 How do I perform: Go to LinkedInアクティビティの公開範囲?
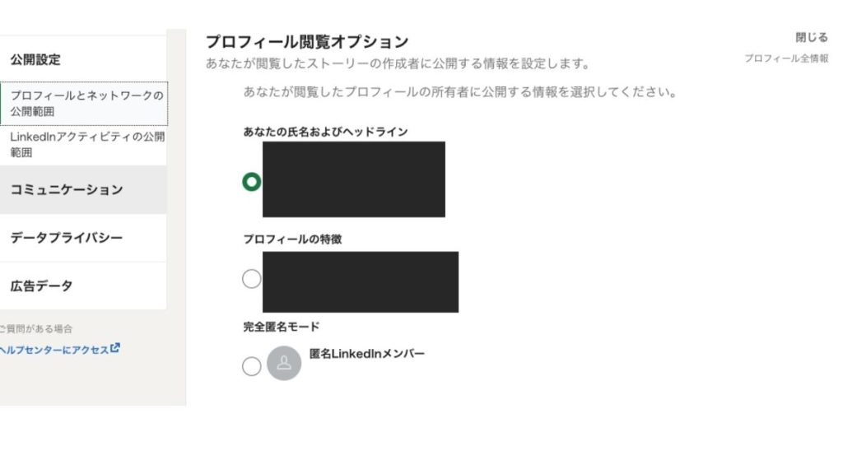point(86,144)
